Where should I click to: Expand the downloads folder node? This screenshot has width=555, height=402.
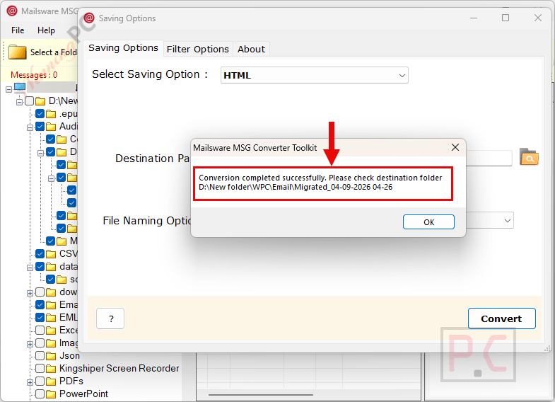point(30,293)
